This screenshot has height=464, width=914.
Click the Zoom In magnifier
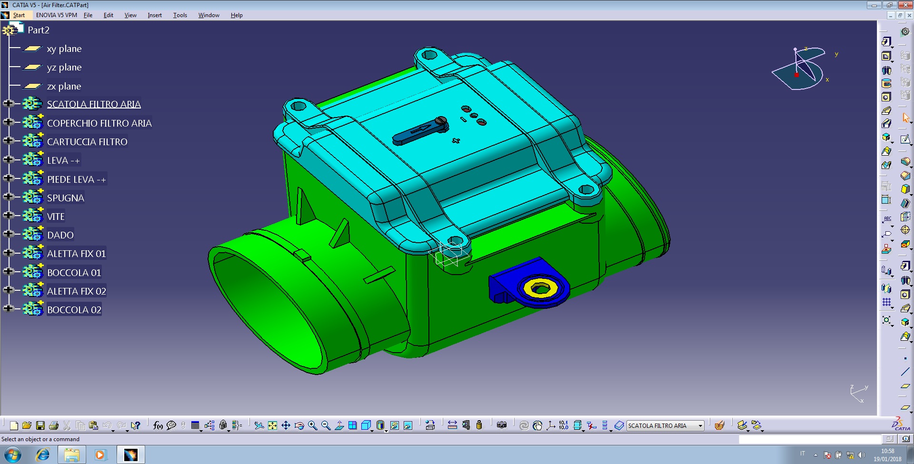(x=312, y=425)
